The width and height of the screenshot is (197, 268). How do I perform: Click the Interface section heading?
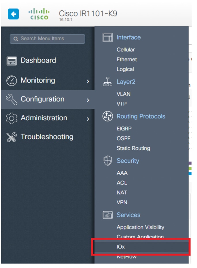click(128, 37)
